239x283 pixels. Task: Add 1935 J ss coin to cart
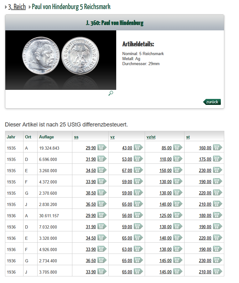pyautogui.click(x=102, y=204)
